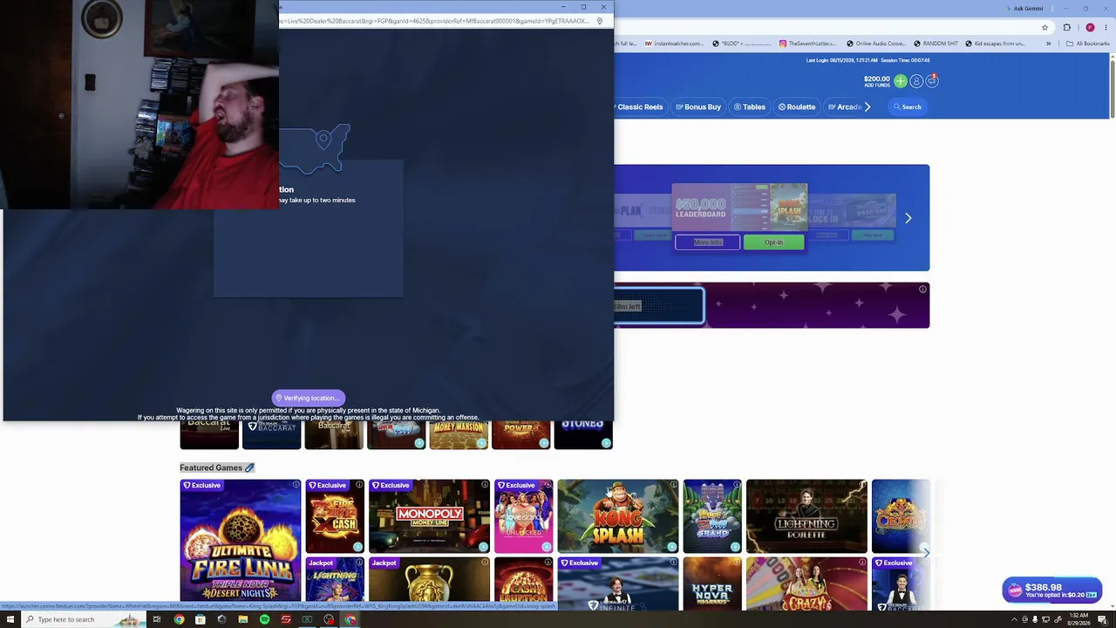Click the $386.98 jackpot opt-in badge
1116x628 pixels.
(1052, 590)
